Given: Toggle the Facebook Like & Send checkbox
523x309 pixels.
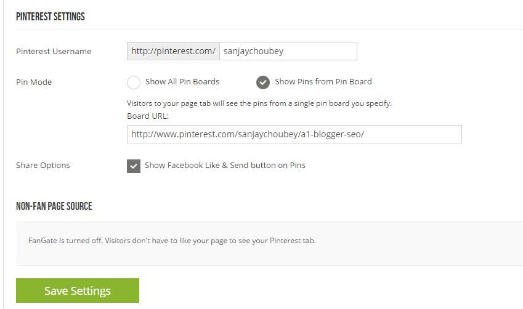Looking at the screenshot, I should tap(134, 166).
